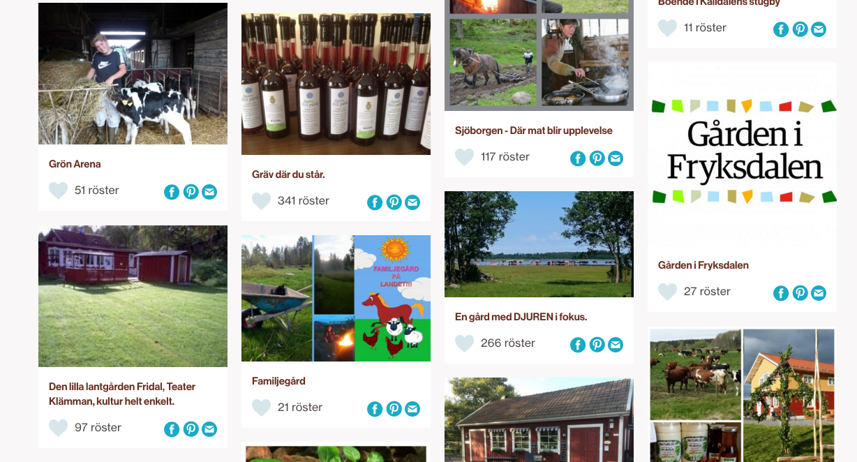Email the Sjöborgen entry

616,158
